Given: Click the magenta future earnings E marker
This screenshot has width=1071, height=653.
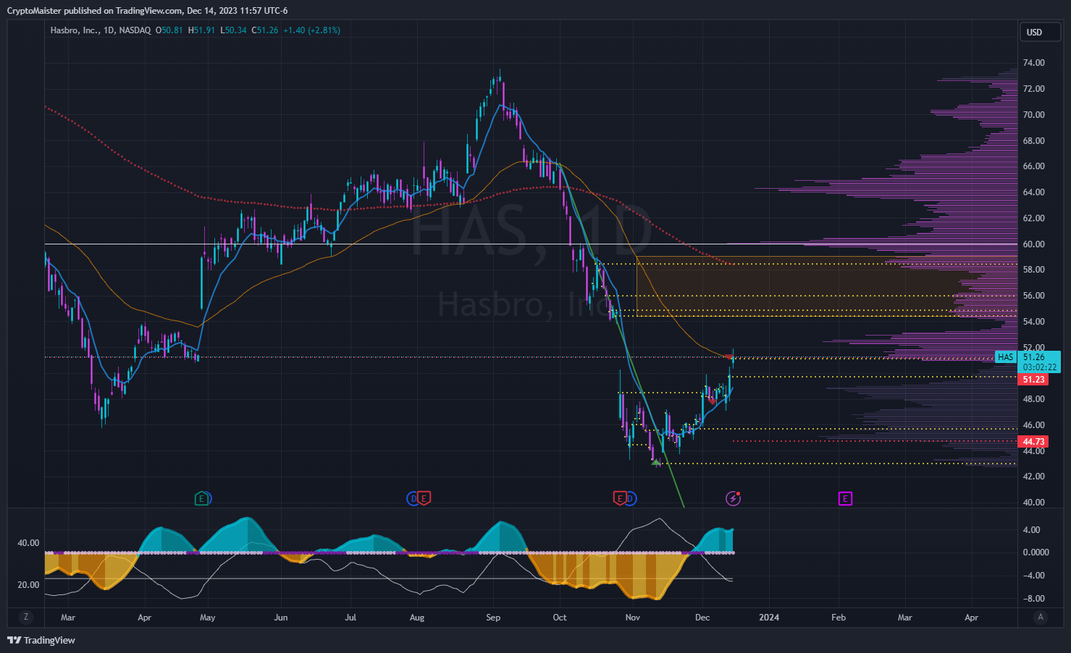Looking at the screenshot, I should 845,498.
